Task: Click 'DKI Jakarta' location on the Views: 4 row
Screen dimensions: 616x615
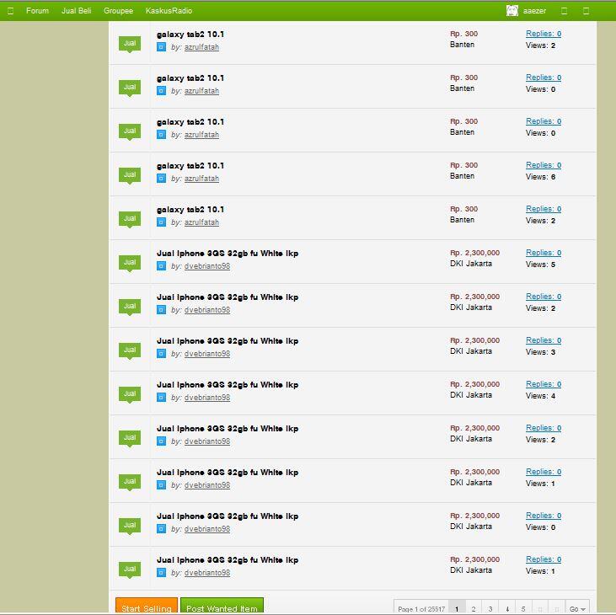Action: point(471,395)
